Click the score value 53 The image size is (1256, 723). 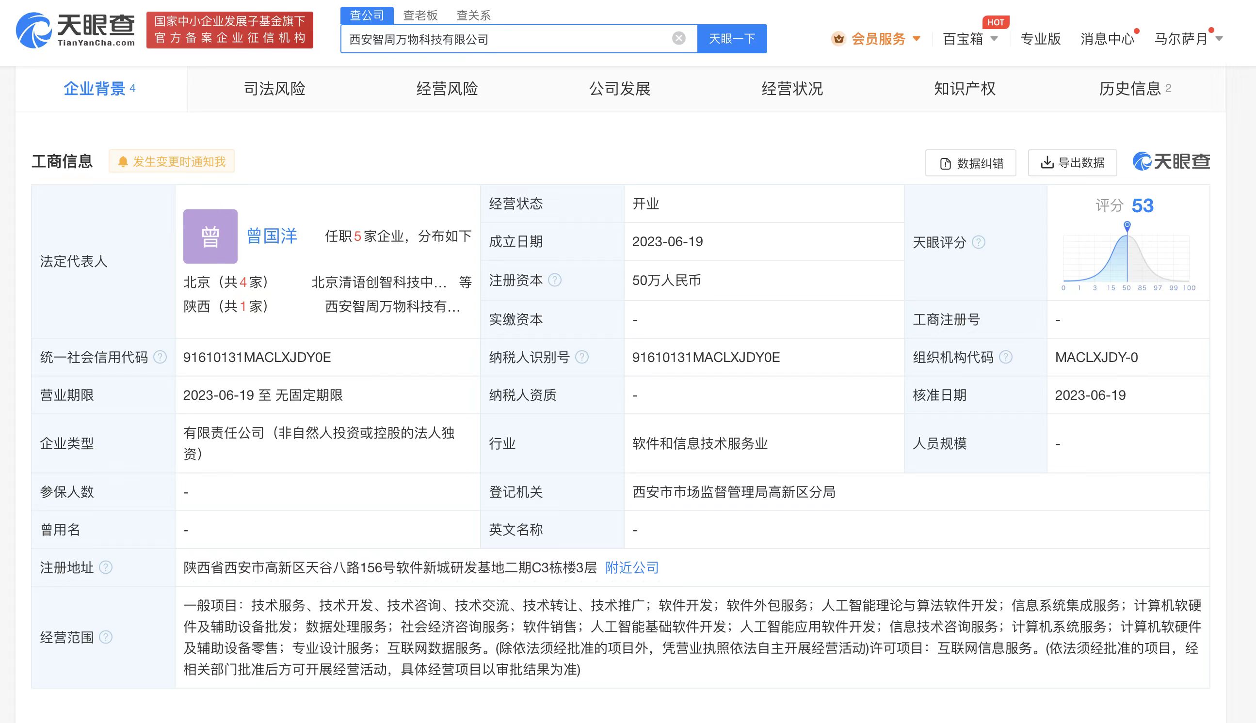click(1142, 205)
